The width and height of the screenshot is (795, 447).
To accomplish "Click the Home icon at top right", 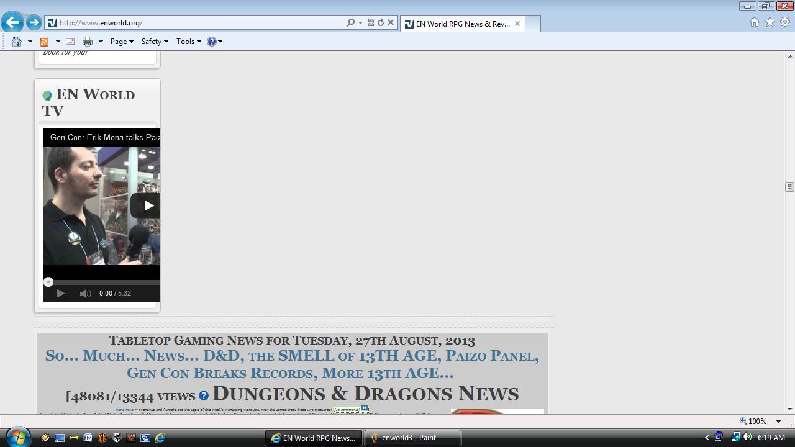I will pyautogui.click(x=755, y=22).
